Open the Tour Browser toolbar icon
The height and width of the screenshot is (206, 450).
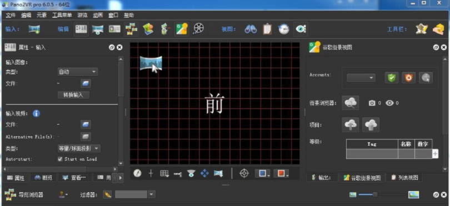coord(131,29)
